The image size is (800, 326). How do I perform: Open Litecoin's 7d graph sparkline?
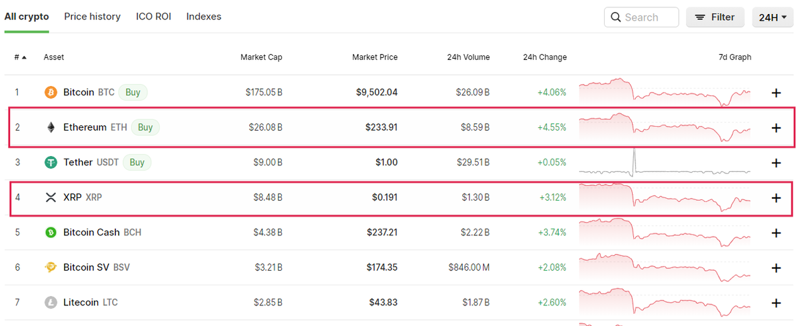point(665,302)
